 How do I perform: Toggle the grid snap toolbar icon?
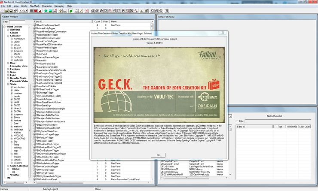(x=31, y=11)
